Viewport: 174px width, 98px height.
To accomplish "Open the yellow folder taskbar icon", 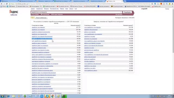I will coord(59,96).
